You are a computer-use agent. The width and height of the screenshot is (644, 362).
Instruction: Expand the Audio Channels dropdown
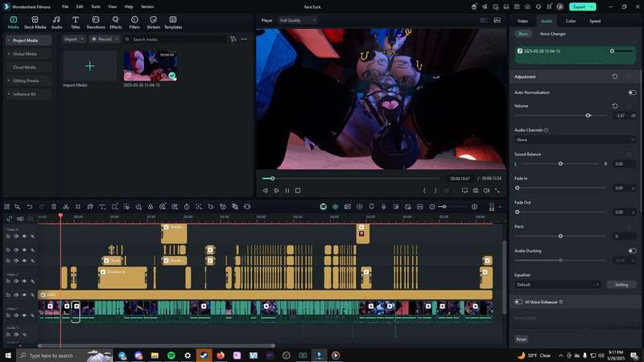[x=575, y=140]
